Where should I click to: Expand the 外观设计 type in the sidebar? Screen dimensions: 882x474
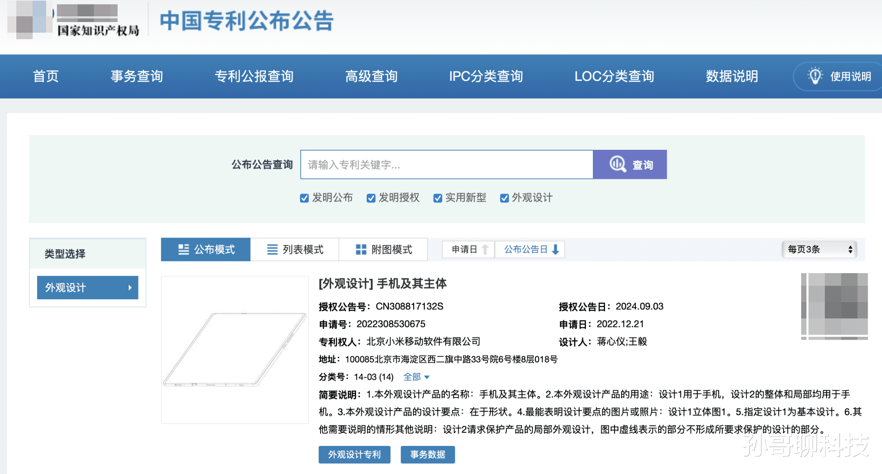(87, 287)
